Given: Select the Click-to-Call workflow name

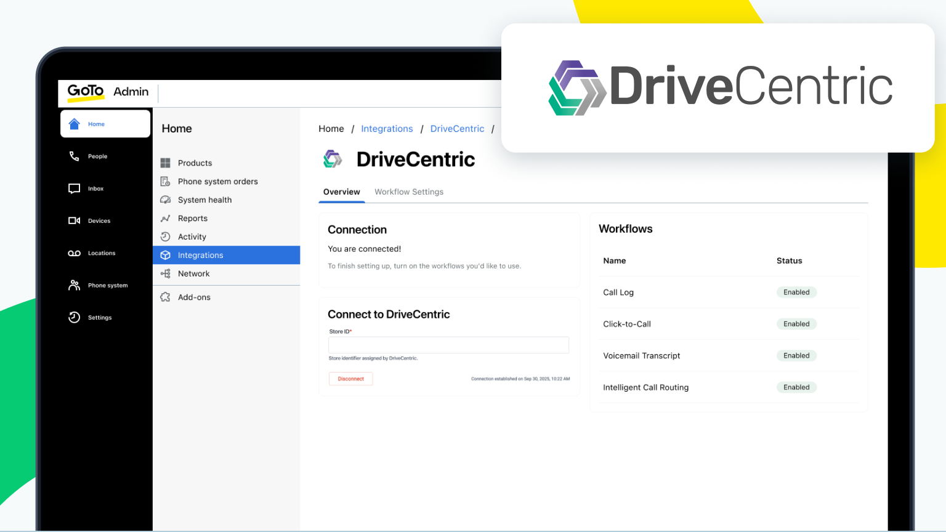Looking at the screenshot, I should [627, 324].
